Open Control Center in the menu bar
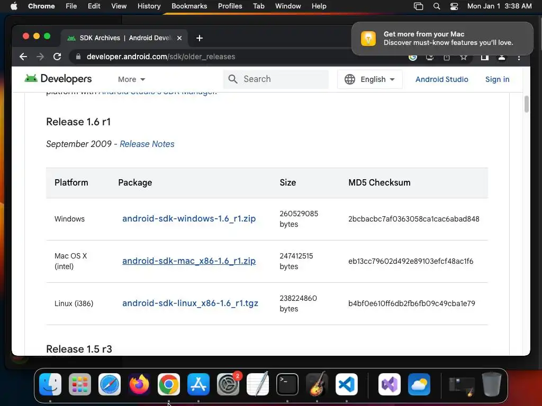Viewport: 542px width, 406px height. click(454, 6)
